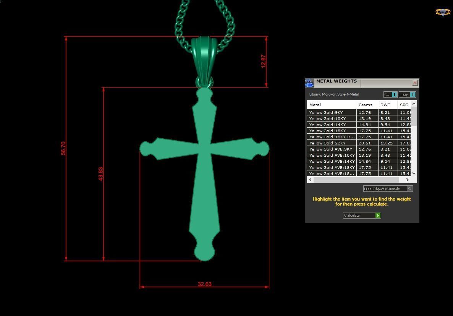Click the DWT column header
453x316 pixels.
(388, 105)
